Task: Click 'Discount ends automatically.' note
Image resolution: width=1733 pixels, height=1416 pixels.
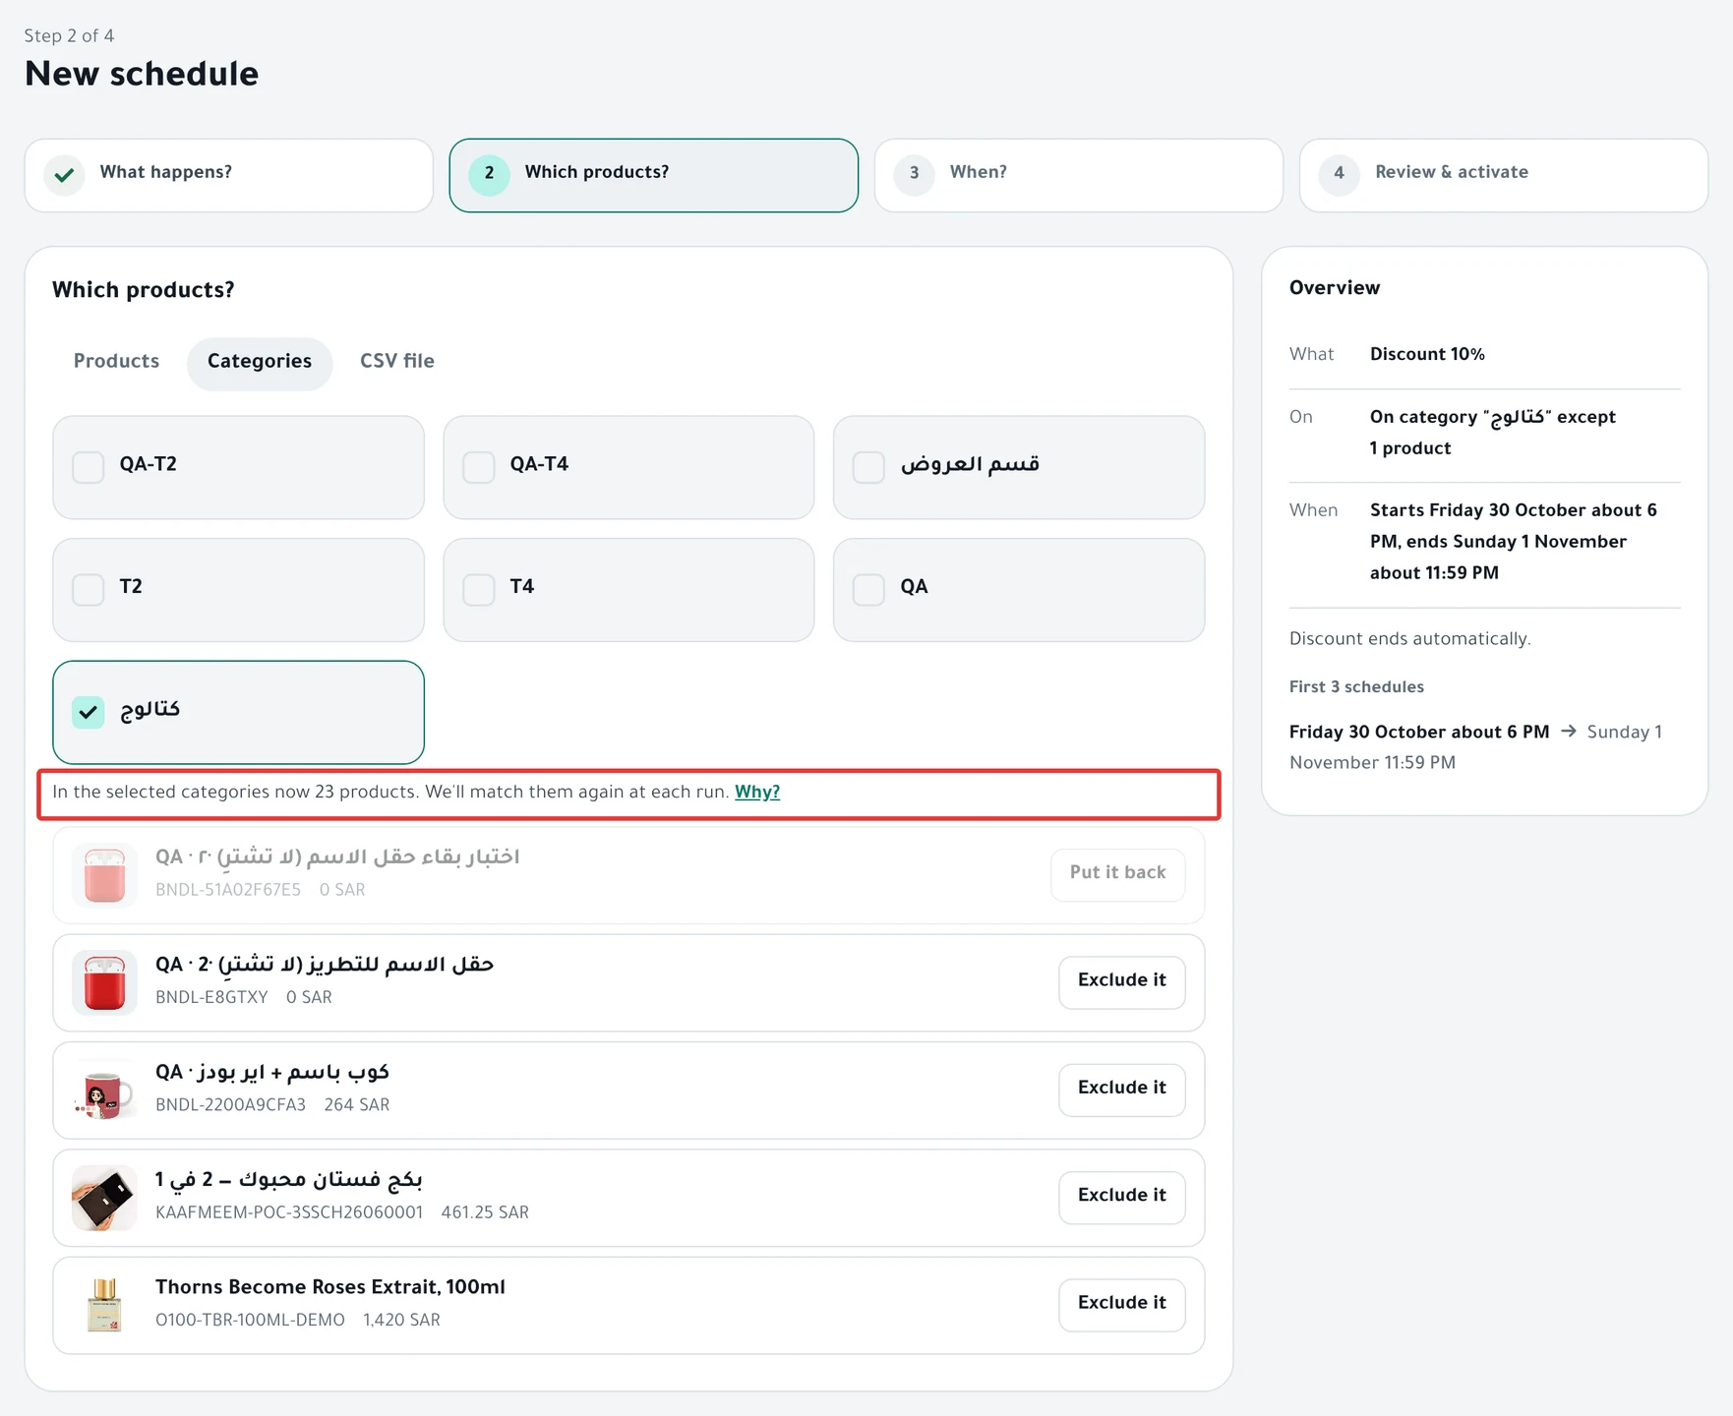Action: click(x=1410, y=639)
